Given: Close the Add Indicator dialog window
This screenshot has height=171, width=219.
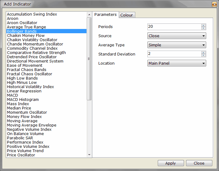Looking at the screenshot, I should tap(214, 4).
